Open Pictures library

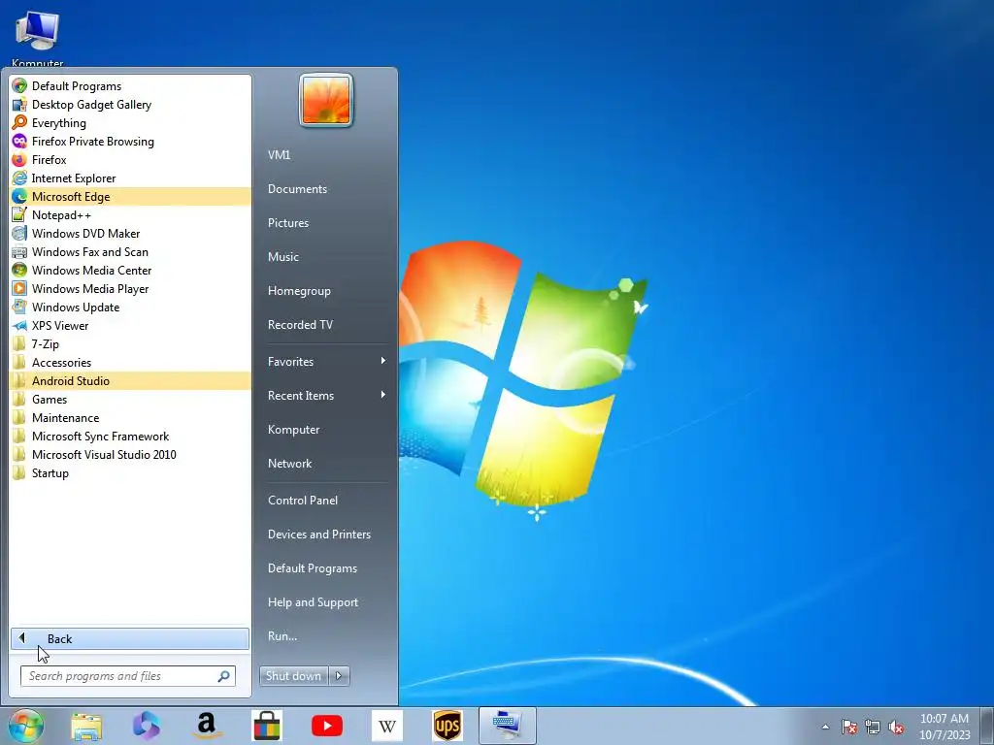pos(326,223)
